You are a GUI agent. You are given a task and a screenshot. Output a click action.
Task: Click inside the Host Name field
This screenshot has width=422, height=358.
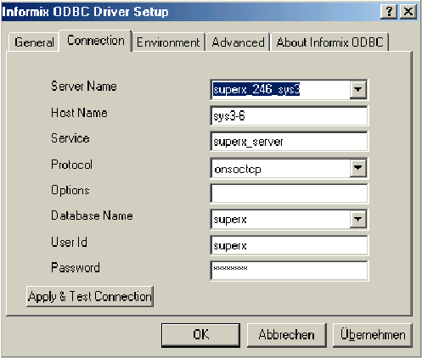[x=289, y=115]
